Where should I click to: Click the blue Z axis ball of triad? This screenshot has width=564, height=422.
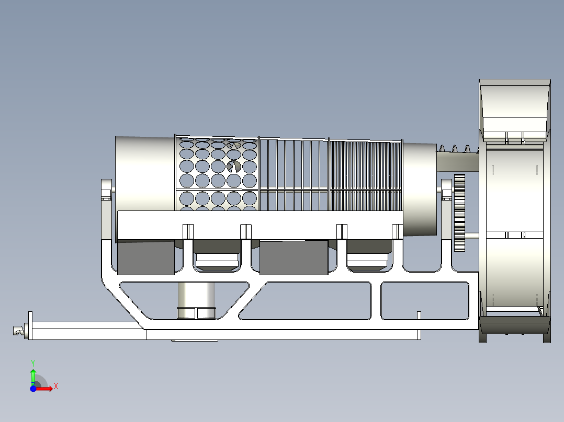coord(33,389)
